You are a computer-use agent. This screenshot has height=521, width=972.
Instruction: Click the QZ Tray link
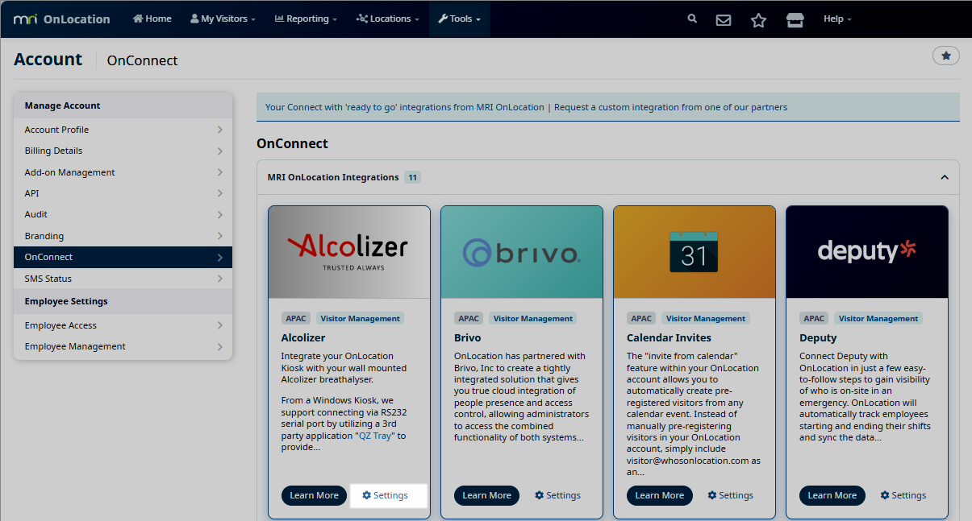(x=377, y=436)
